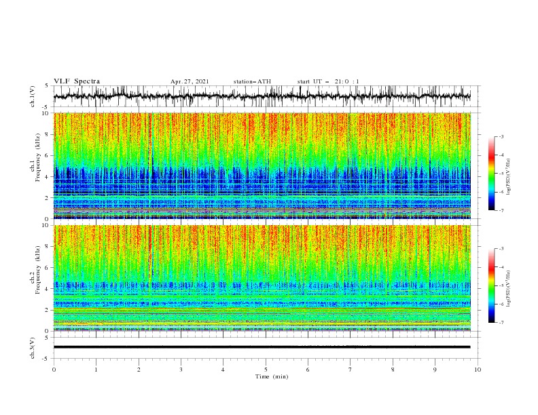Click the "VLF Spectra" plot title
The image size is (538, 415).
click(x=77, y=81)
